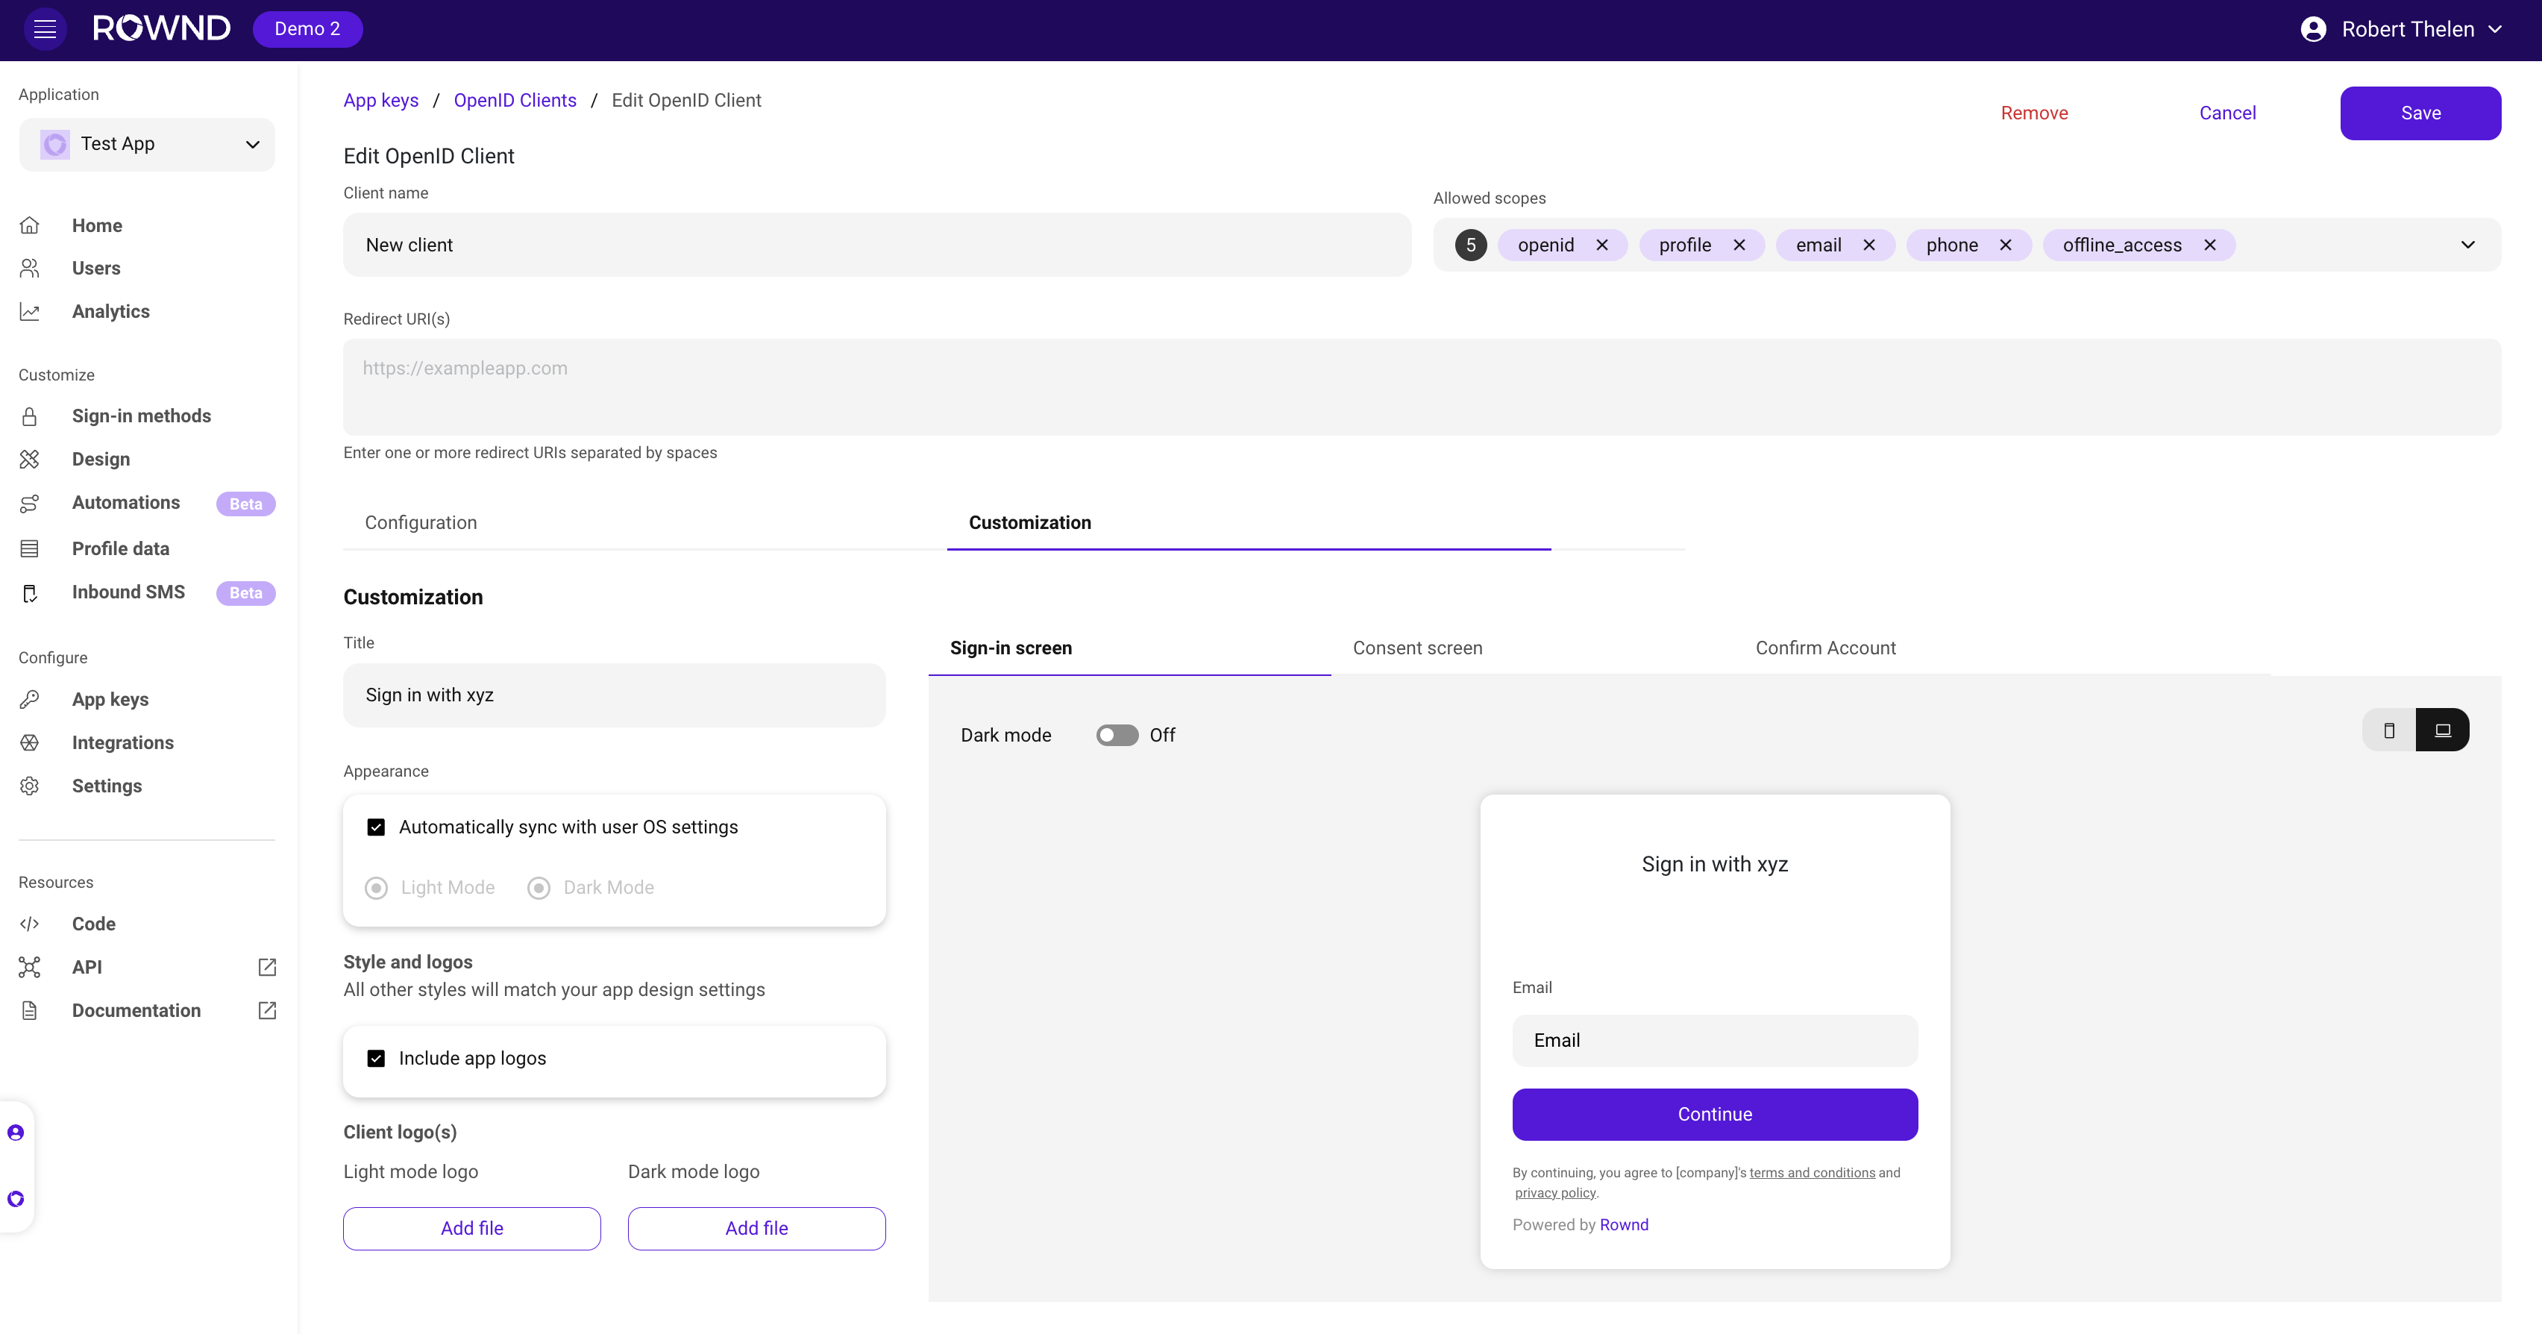This screenshot has height=1334, width=2542.
Task: Open the hamburger menu icon
Action: coord(45,28)
